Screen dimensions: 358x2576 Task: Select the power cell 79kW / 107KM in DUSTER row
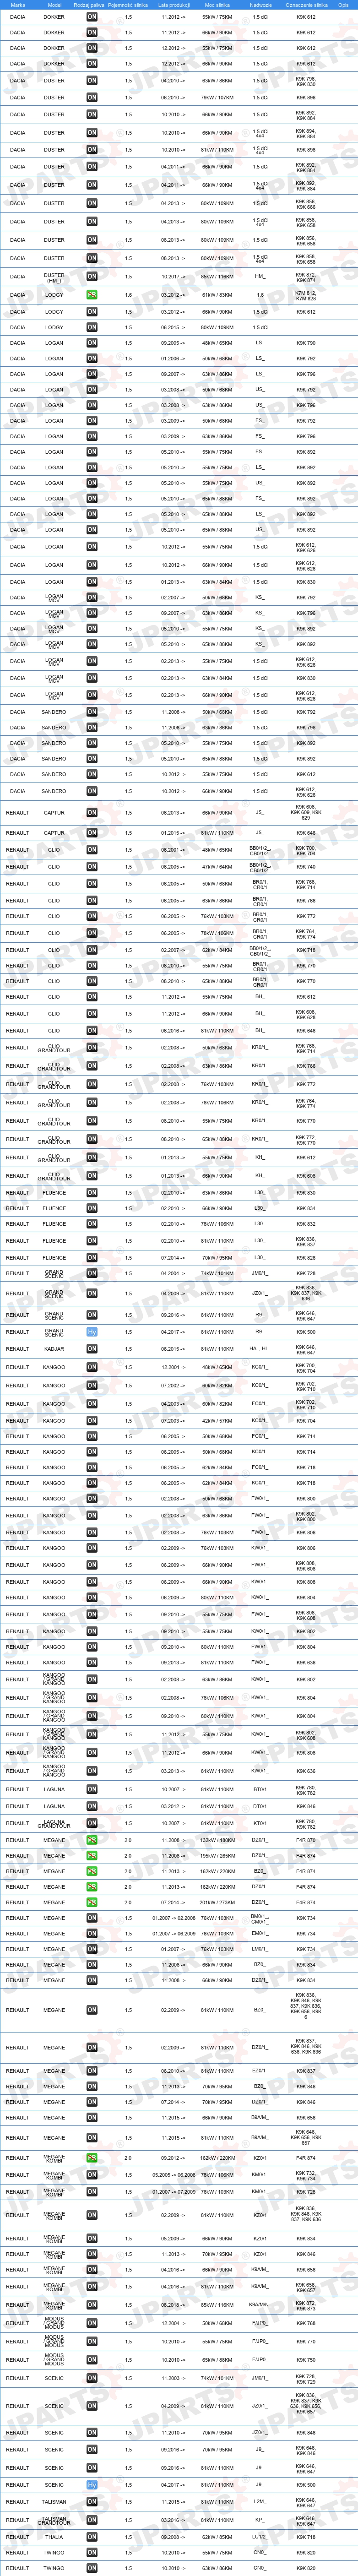pos(217,98)
